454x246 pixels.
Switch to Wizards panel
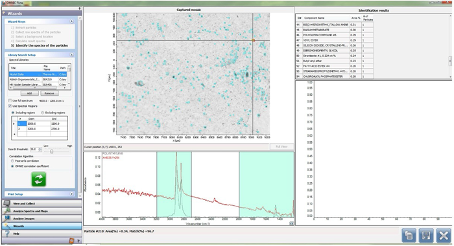(x=42, y=226)
